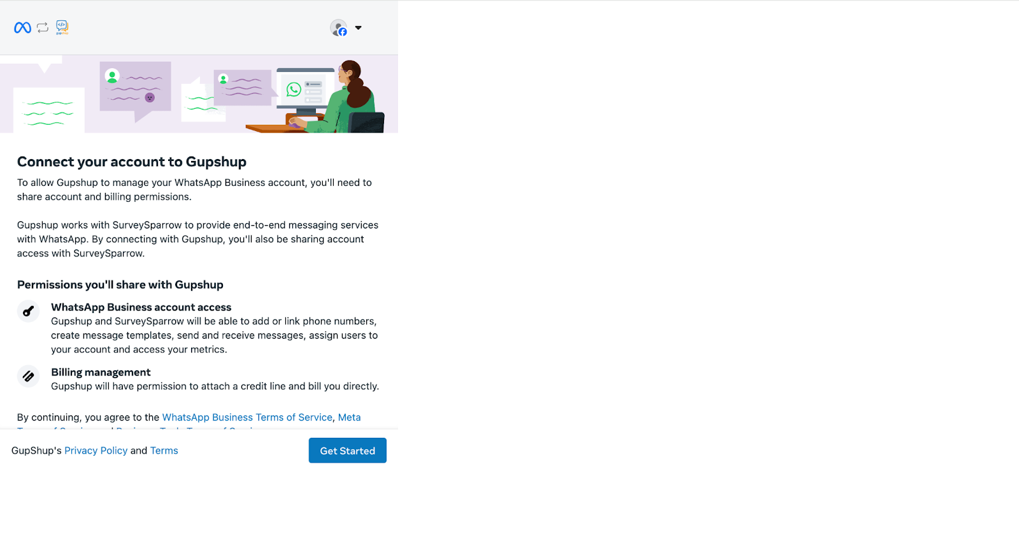Click the sync arrows icon between logos
This screenshot has width=1019, height=551.
coord(43,27)
